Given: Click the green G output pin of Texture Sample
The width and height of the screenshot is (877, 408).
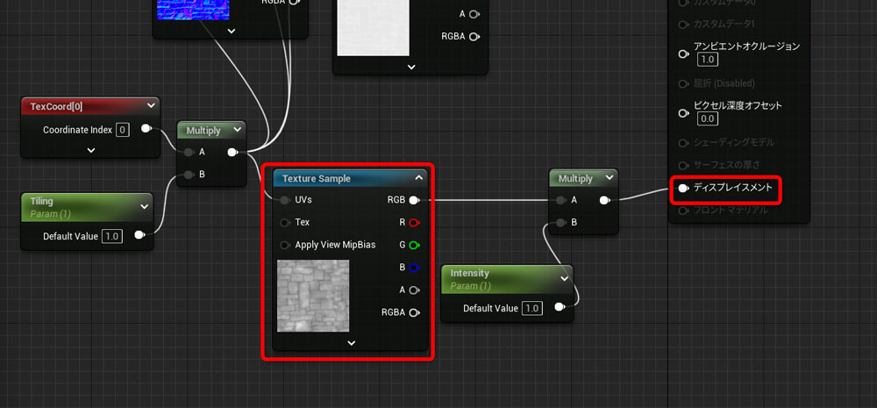Looking at the screenshot, I should [x=415, y=245].
